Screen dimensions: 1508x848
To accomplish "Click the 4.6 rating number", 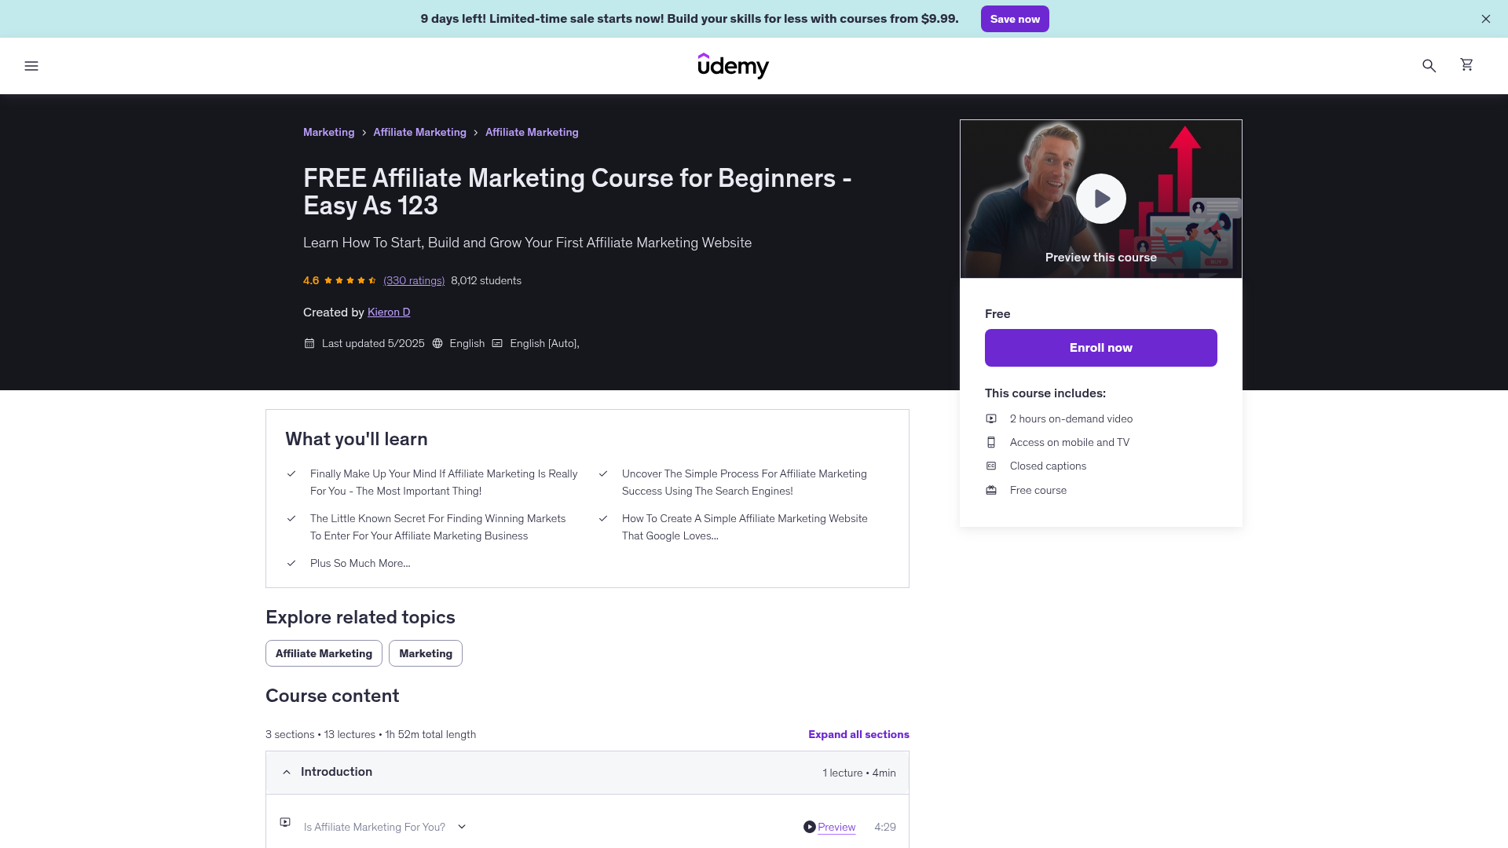I will pos(311,280).
